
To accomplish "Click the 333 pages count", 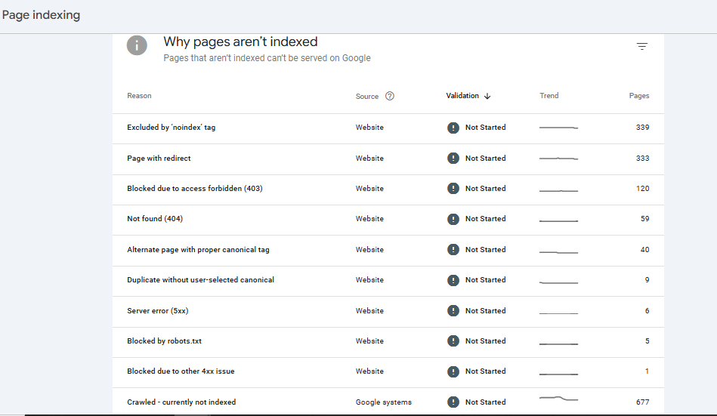I will click(x=642, y=159).
